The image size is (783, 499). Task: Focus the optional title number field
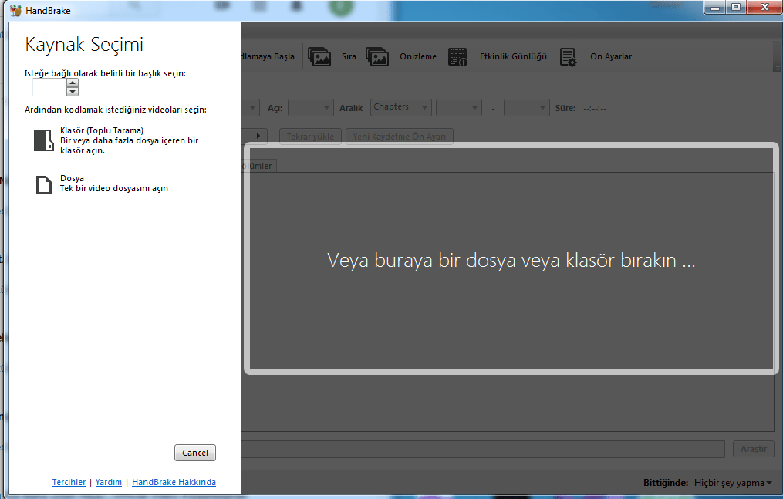(x=49, y=88)
